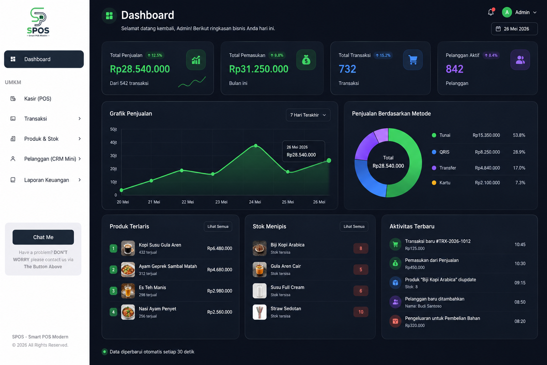Click the Produk & Stok sidebar icon
This screenshot has width=547, height=365.
(x=13, y=139)
